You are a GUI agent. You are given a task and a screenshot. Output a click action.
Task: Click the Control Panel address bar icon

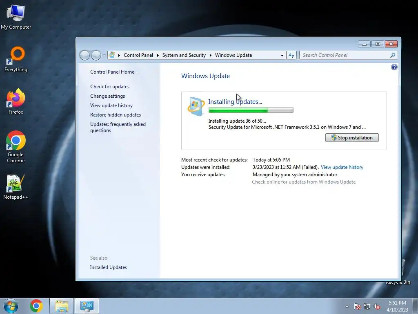112,55
